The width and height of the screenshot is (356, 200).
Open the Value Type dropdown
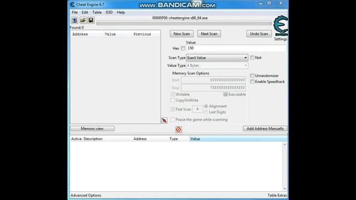[217, 66]
